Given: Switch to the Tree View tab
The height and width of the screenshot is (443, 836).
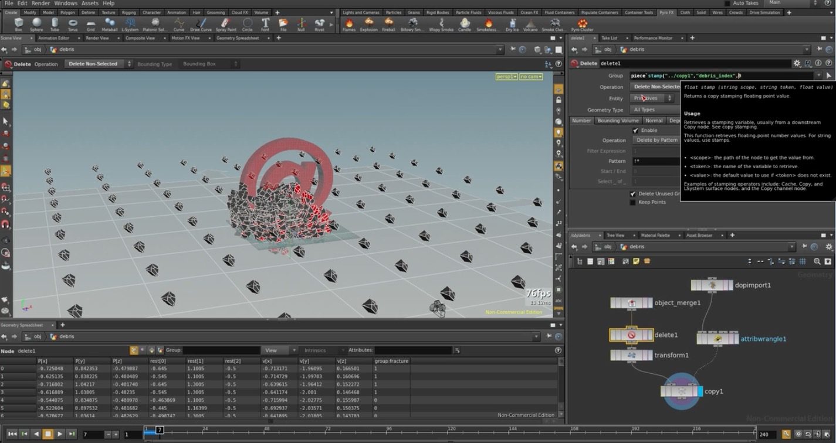Looking at the screenshot, I should pos(615,235).
